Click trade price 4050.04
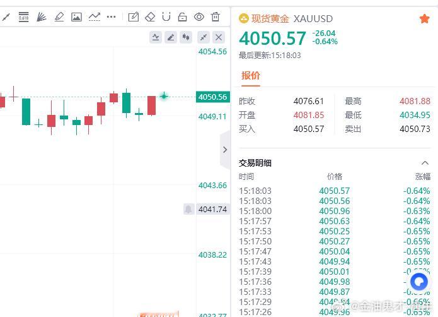The image size is (438, 317). coord(335,251)
